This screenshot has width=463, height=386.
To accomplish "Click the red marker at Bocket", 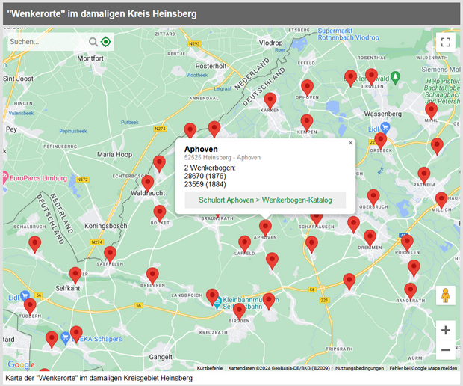I will point(160,214).
